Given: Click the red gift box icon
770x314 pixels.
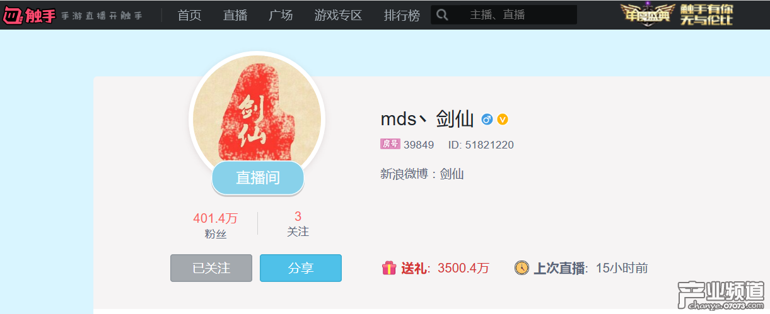Looking at the screenshot, I should tap(389, 268).
